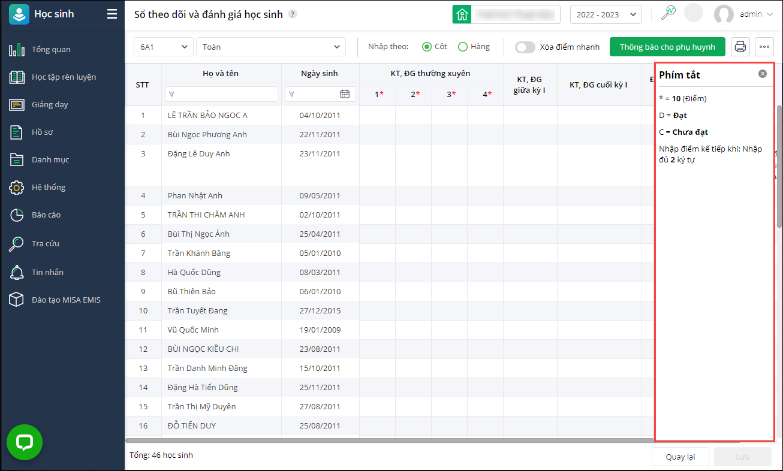The image size is (783, 471).
Task: Click column header 2* under KT, ĐG thường xuyên
Action: click(414, 94)
